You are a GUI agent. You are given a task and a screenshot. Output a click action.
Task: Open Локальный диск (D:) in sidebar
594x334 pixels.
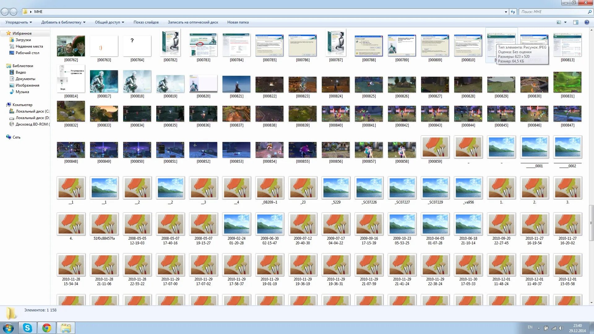click(32, 118)
